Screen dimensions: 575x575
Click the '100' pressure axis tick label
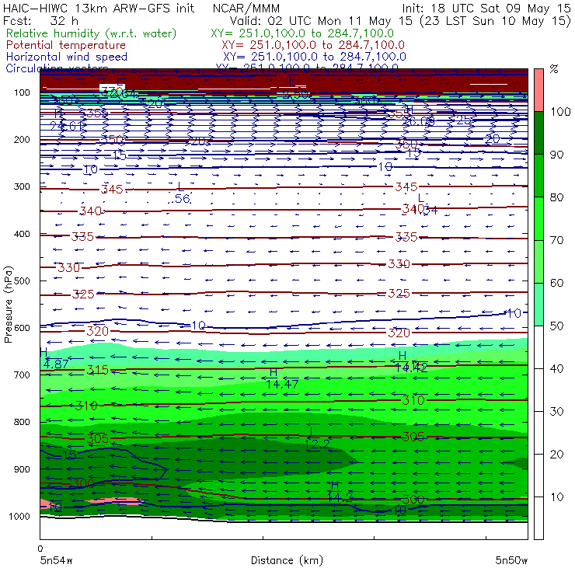coord(22,92)
